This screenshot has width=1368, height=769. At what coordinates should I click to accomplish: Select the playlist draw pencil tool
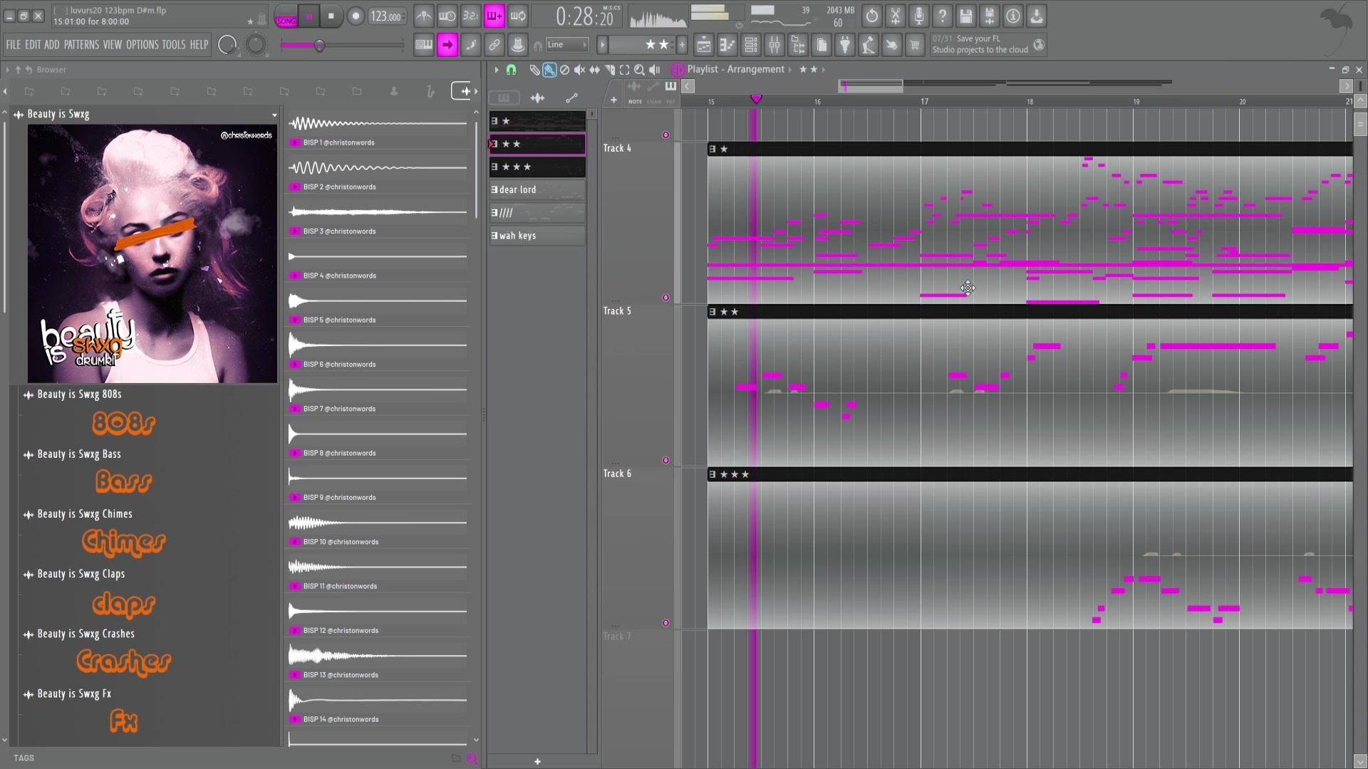tap(534, 70)
